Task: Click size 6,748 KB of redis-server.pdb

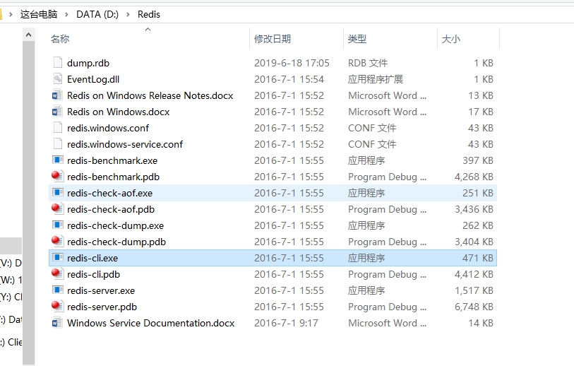Action: click(x=474, y=307)
